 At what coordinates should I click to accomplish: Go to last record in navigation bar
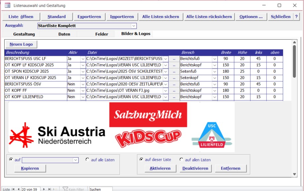pos(50,189)
